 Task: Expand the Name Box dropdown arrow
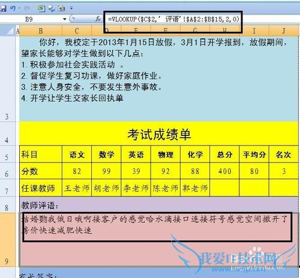pyautogui.click(x=65, y=19)
